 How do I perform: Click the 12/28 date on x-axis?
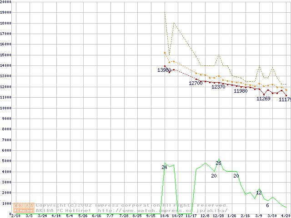coord(218,216)
